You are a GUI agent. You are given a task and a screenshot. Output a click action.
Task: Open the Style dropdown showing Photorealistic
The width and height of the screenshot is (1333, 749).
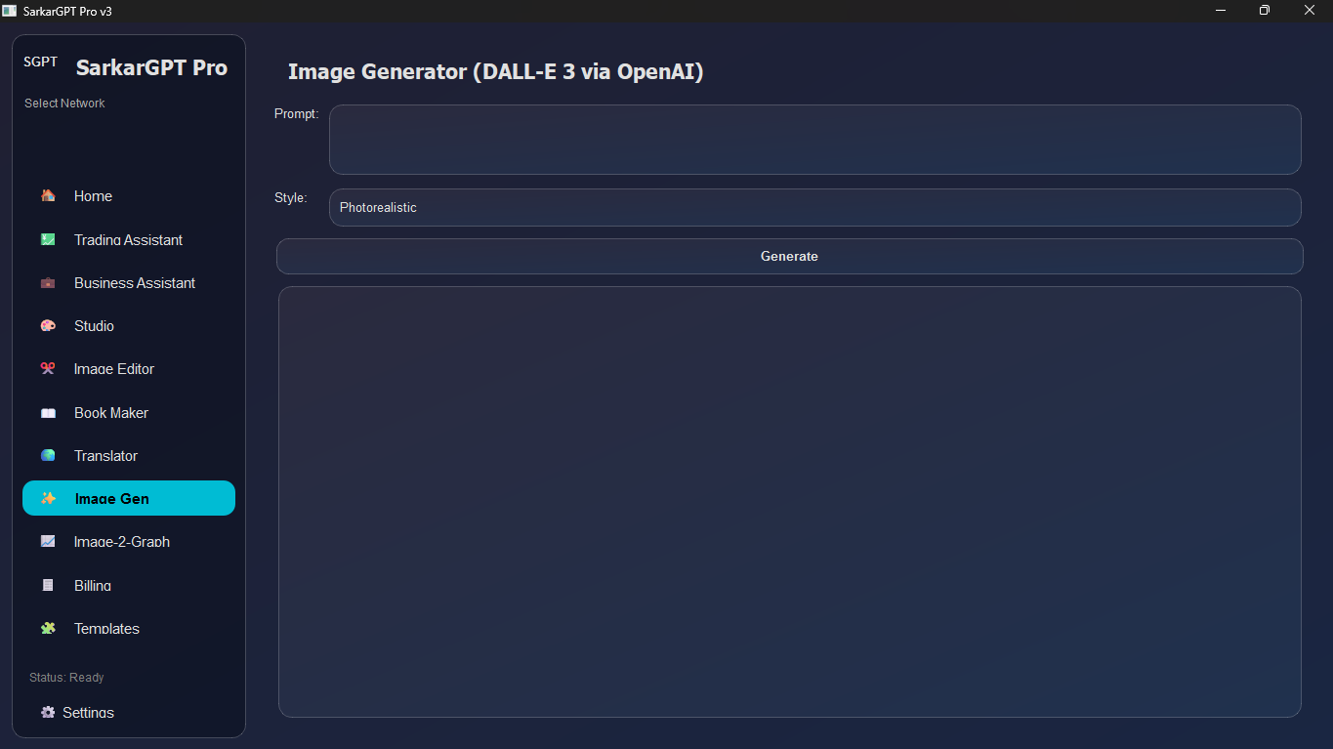(x=815, y=207)
